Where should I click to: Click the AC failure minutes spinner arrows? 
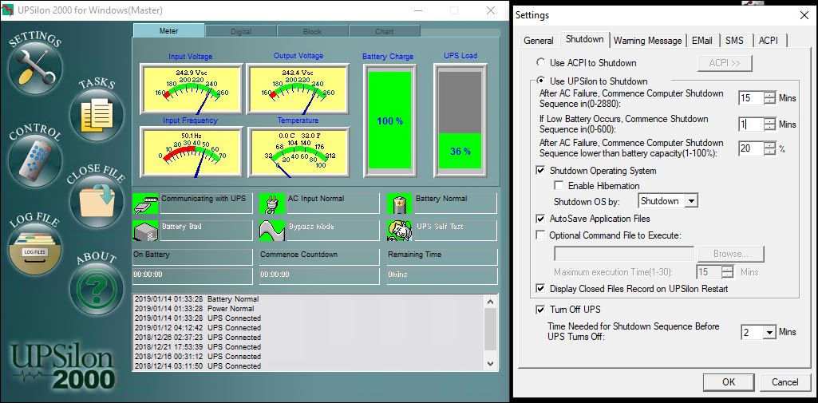pos(769,98)
